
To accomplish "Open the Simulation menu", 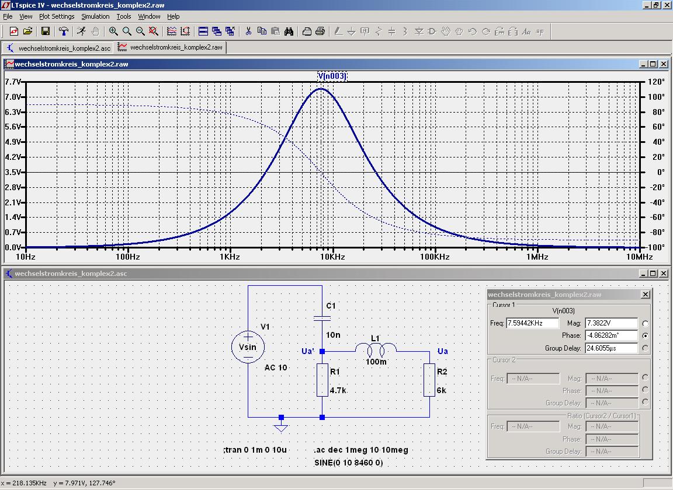I will [x=95, y=16].
